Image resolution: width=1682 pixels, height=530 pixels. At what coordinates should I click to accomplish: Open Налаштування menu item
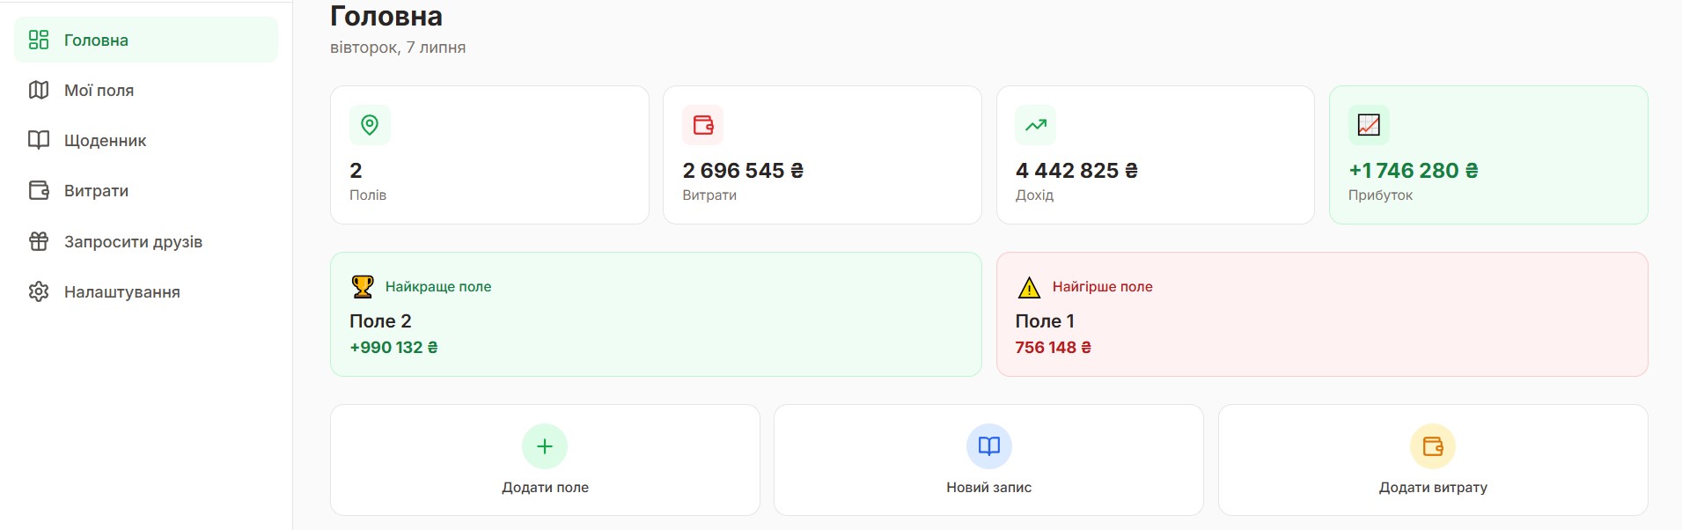(146, 291)
